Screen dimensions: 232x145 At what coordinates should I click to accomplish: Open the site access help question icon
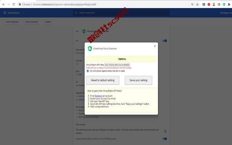click(x=165, y=131)
